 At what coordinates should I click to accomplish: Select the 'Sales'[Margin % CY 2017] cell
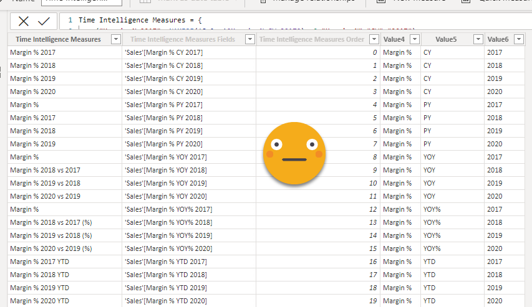tap(163, 52)
